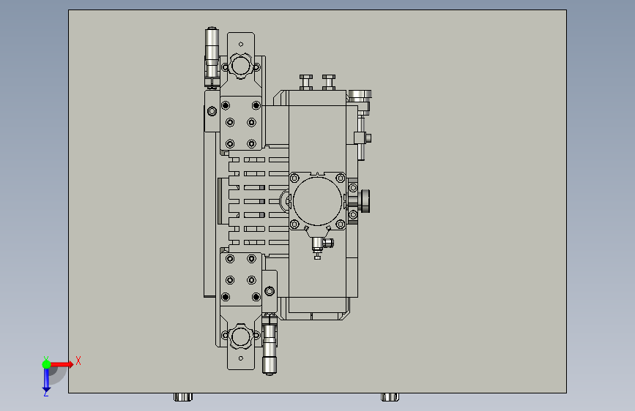Image resolution: width=635 pixels, height=411 pixels.
Task: Select the knurled knob beside the circular bore
Action: 364,201
